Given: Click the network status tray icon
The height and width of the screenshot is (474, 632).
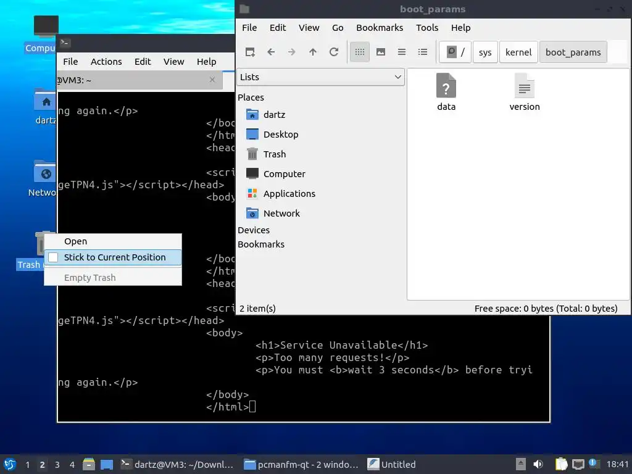Looking at the screenshot, I should (578, 464).
